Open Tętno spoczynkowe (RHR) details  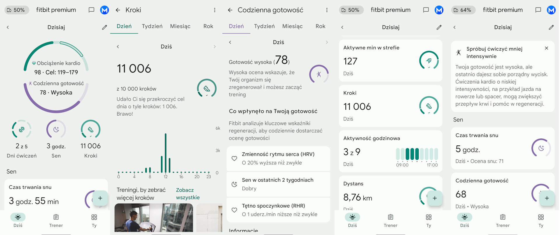(x=278, y=210)
